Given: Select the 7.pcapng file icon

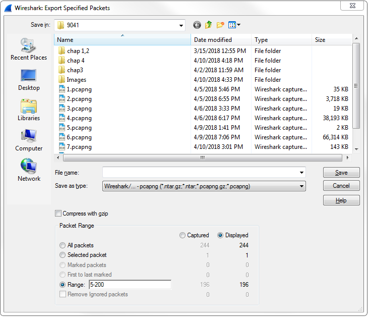Looking at the screenshot, I should point(62,146).
